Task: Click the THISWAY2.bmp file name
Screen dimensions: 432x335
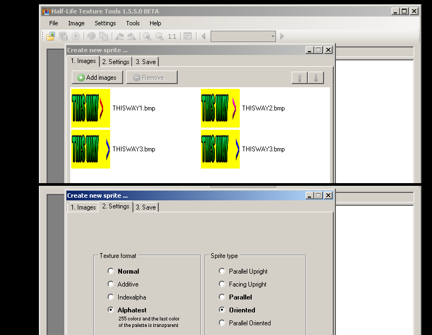Action: pyautogui.click(x=264, y=108)
